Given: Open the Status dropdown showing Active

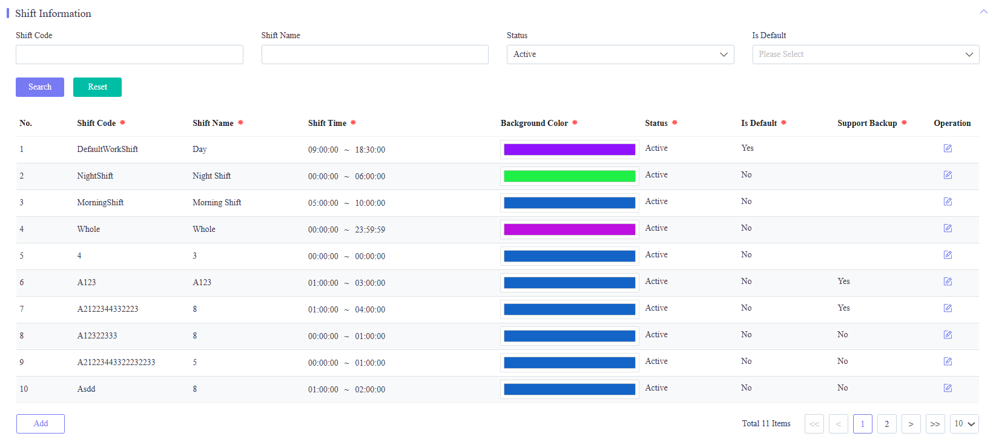Looking at the screenshot, I should (620, 54).
